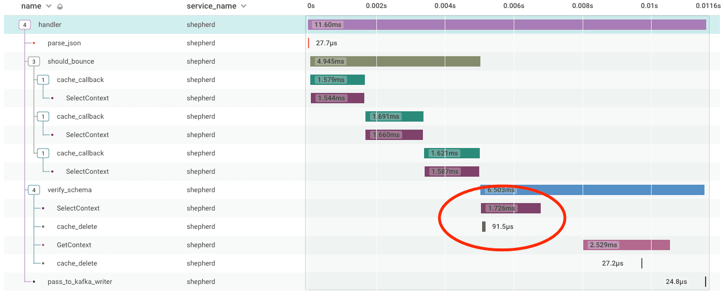Collapse the verify_schema span children
Viewport: 724px width, 296px height.
tap(34, 190)
